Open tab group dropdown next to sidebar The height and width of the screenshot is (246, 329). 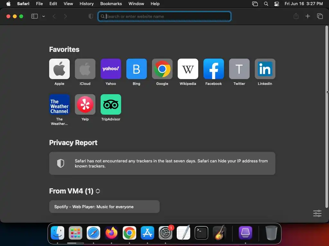tap(43, 16)
